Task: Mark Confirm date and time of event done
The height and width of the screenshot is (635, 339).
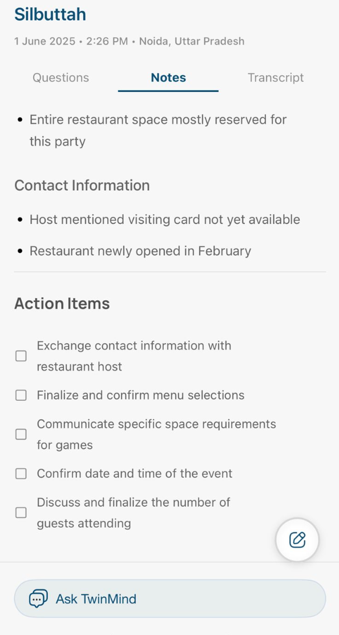Action: point(21,473)
